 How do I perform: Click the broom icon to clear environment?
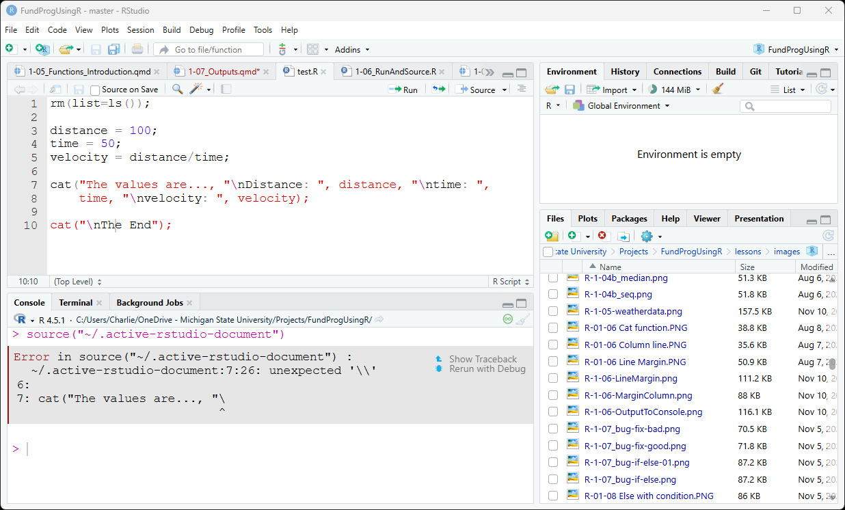pos(717,90)
